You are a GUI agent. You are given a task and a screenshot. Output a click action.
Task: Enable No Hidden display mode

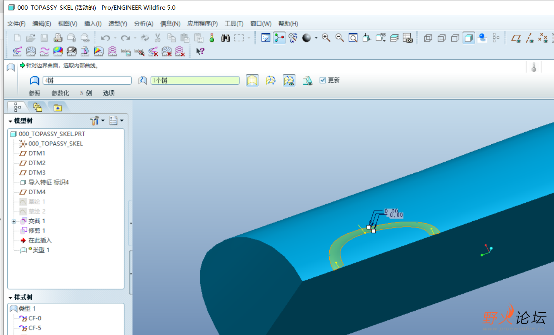pos(455,38)
